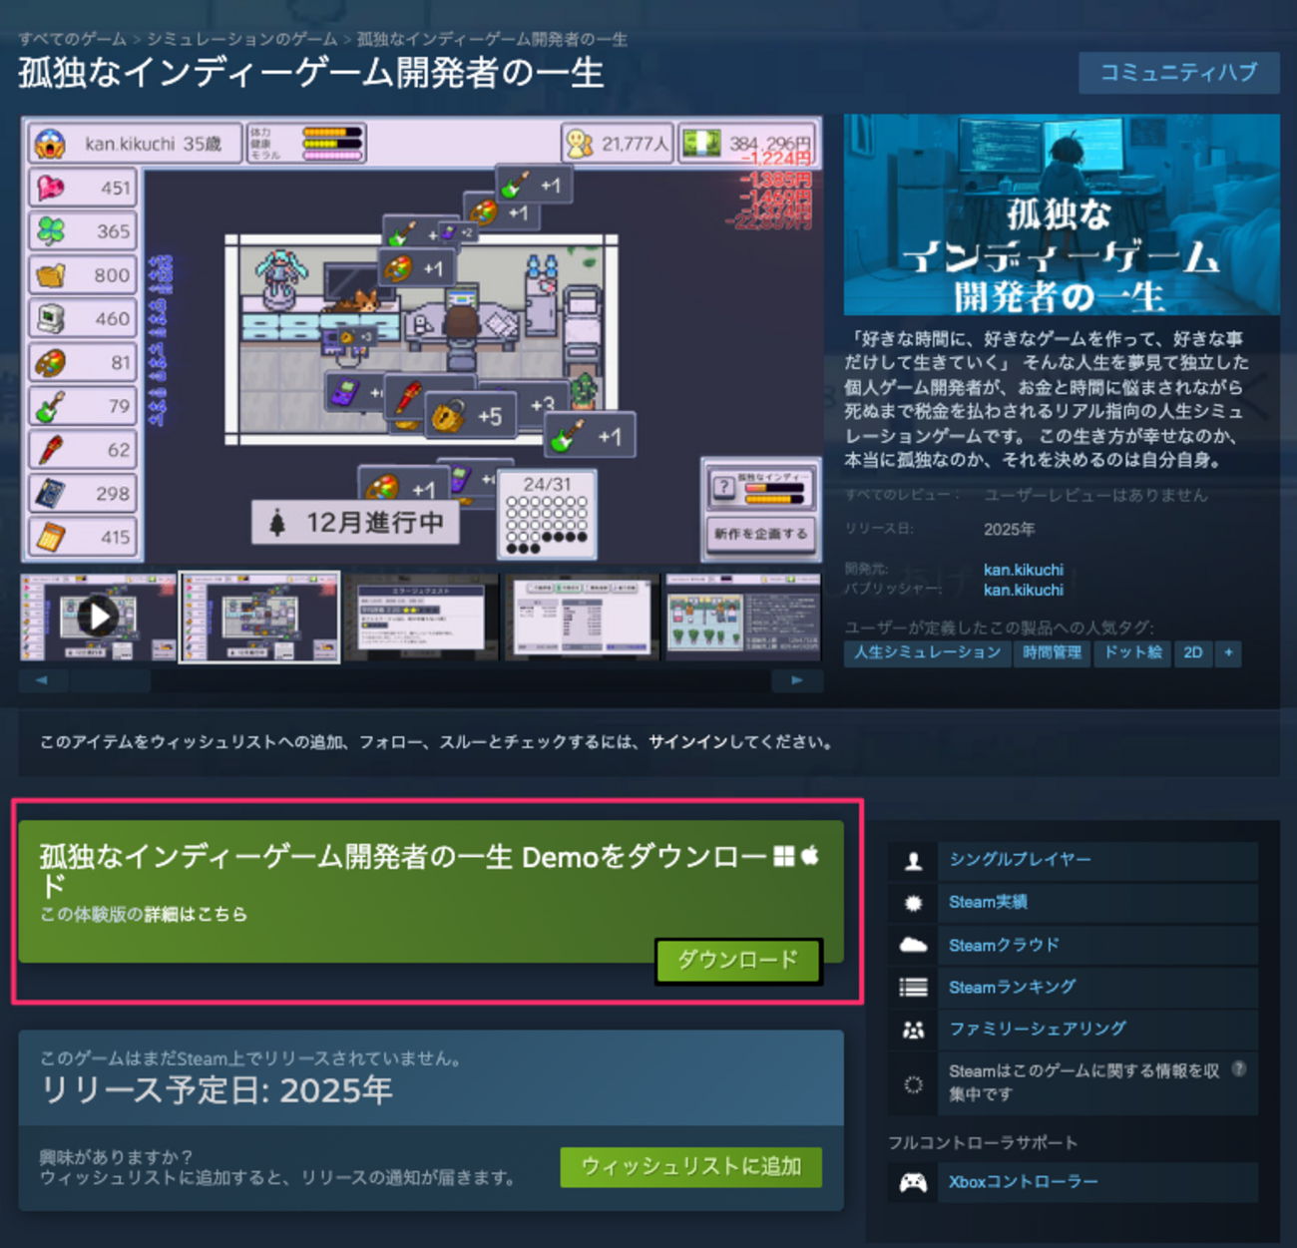Viewport: 1297px width, 1248px height.
Task: Open the Steamランキング link
Action: point(1012,987)
